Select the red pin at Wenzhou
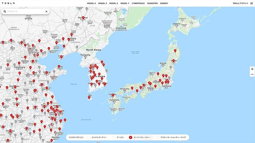Screen dimensions: 255x143 pos(51,140)
